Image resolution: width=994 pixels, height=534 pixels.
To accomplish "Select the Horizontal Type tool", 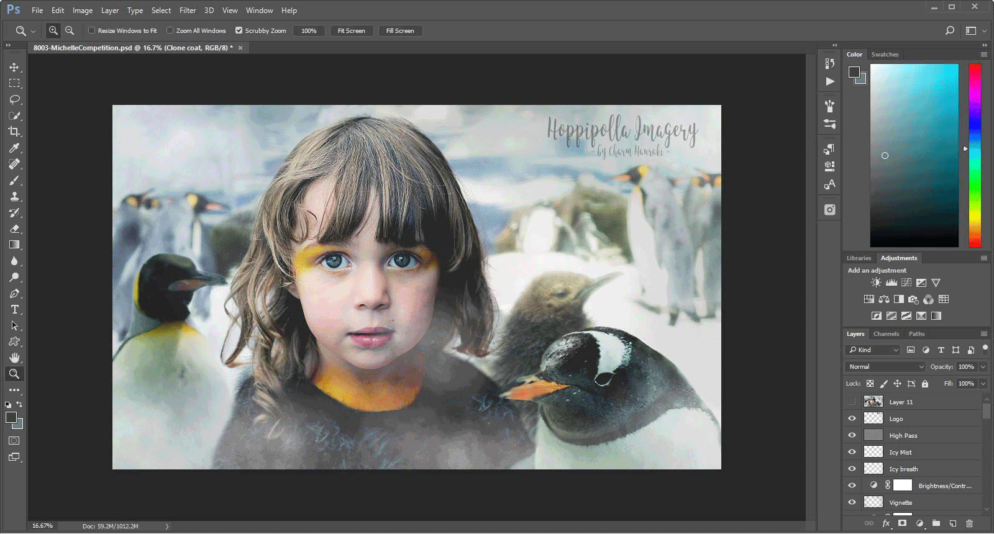I will (x=14, y=309).
